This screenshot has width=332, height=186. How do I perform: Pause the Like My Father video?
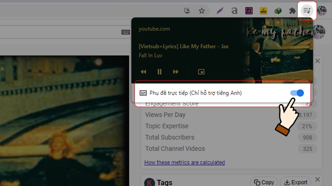point(159,72)
